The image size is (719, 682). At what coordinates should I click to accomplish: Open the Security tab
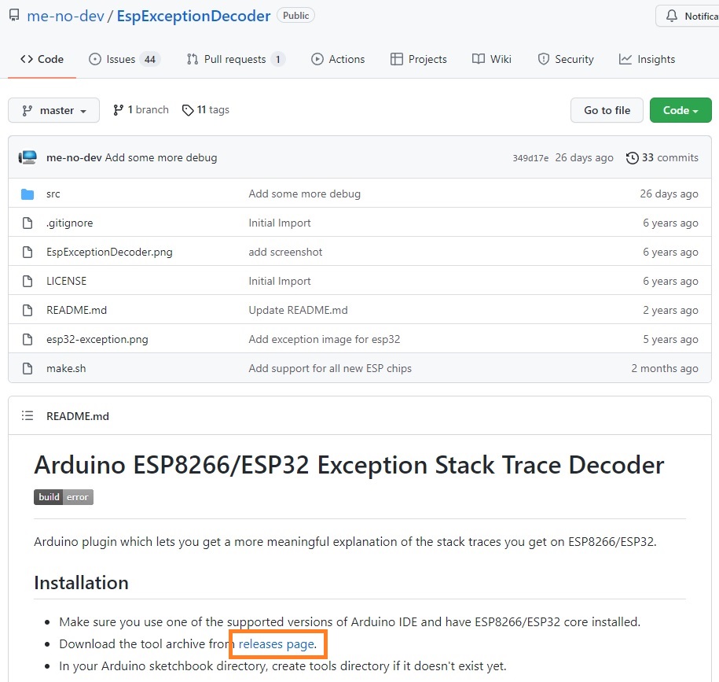click(566, 59)
